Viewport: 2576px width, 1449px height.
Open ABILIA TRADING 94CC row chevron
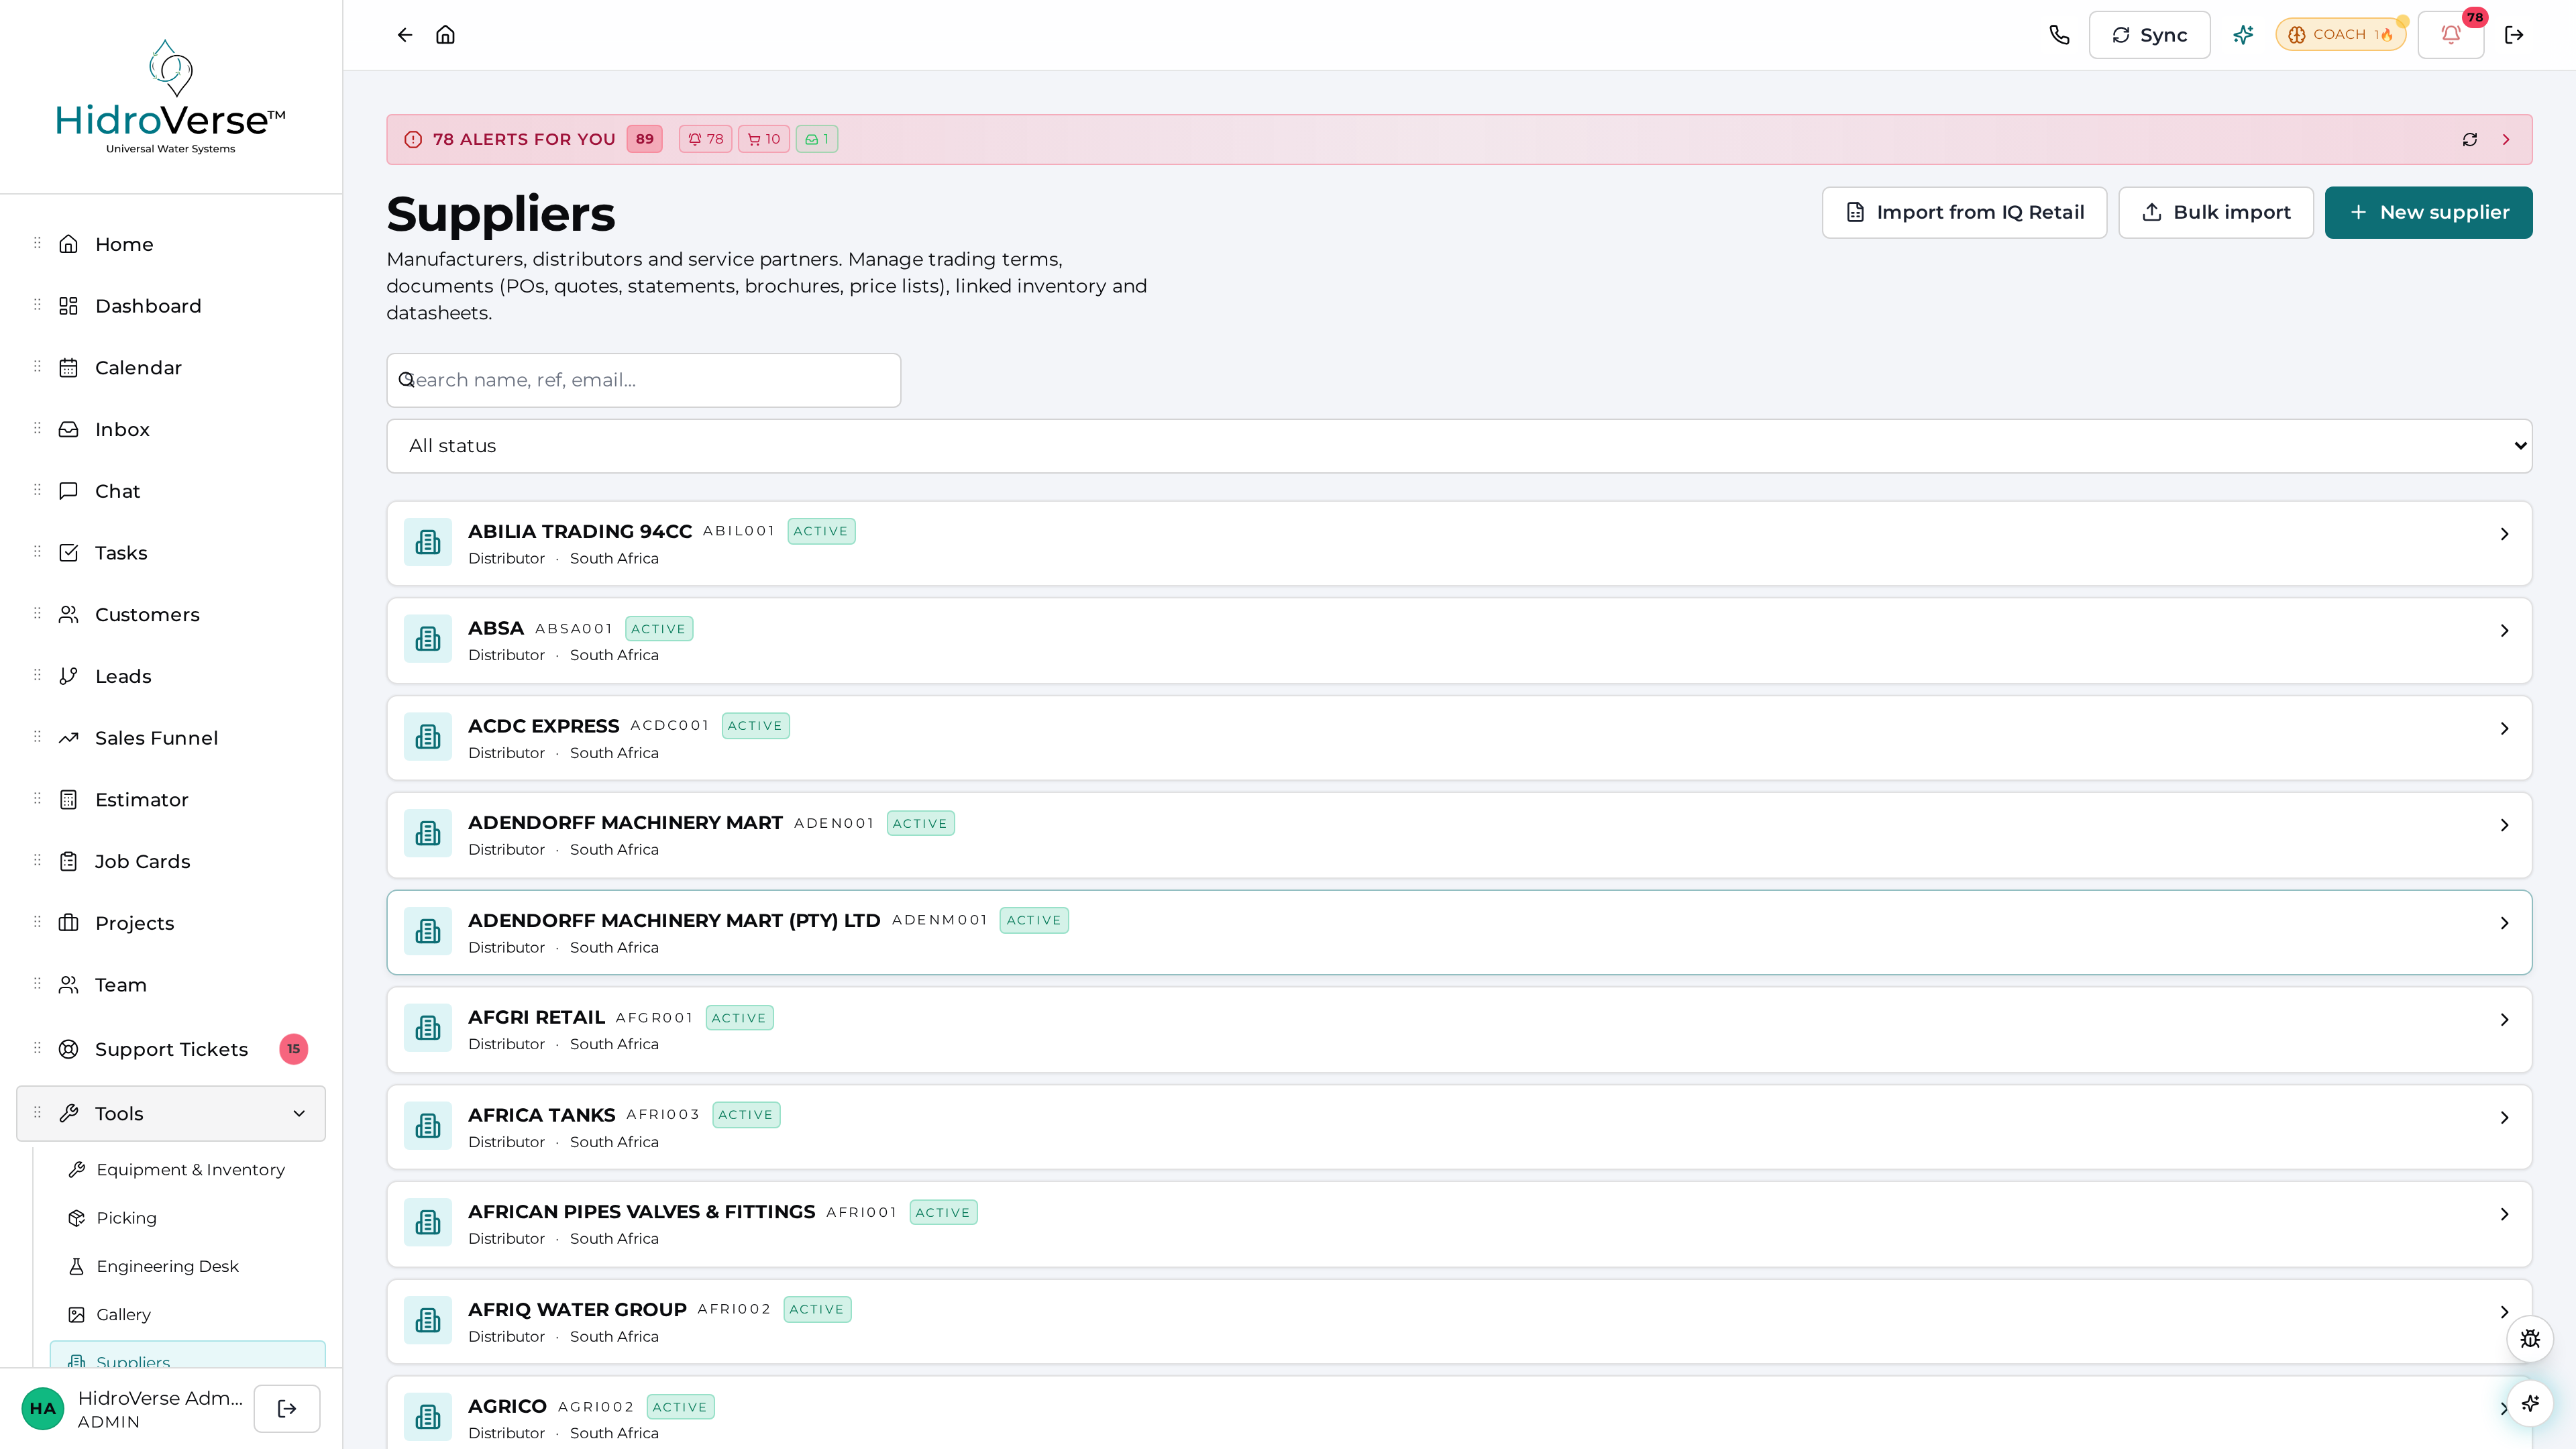(2504, 534)
